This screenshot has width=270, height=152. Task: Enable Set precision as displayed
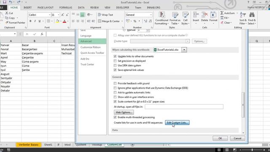pyautogui.click(x=115, y=61)
